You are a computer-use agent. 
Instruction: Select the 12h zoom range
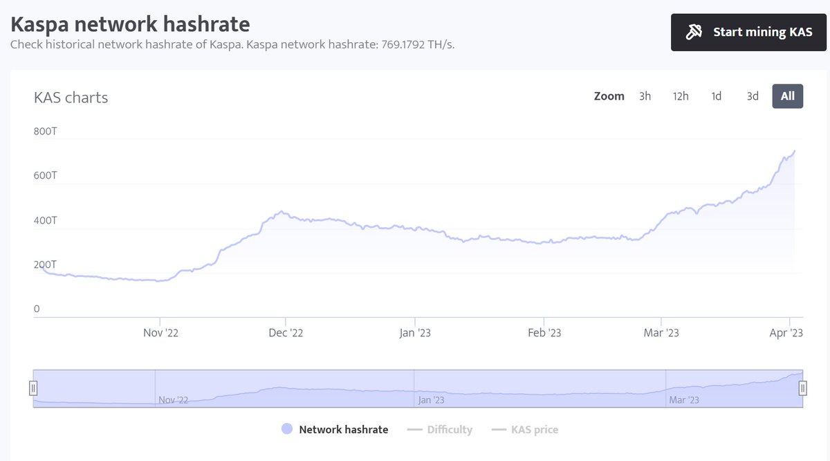681,96
